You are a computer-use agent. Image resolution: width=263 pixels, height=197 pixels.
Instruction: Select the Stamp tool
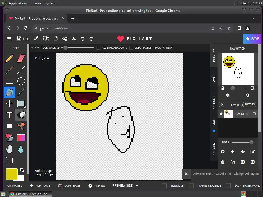point(21,126)
